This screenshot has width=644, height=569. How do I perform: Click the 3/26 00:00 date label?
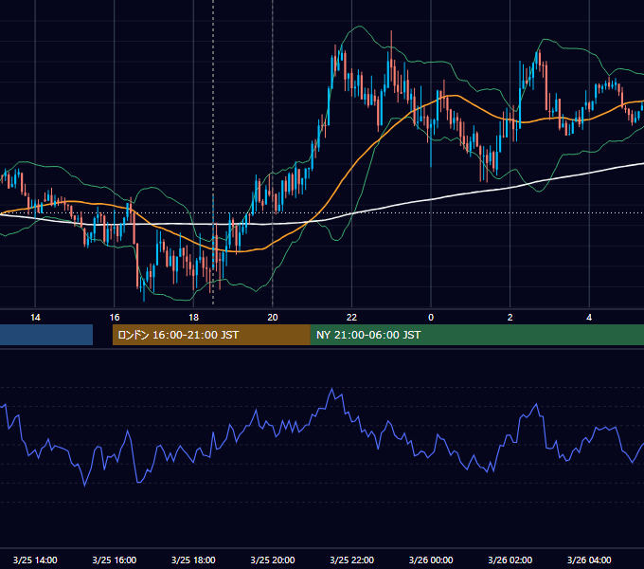point(431,560)
